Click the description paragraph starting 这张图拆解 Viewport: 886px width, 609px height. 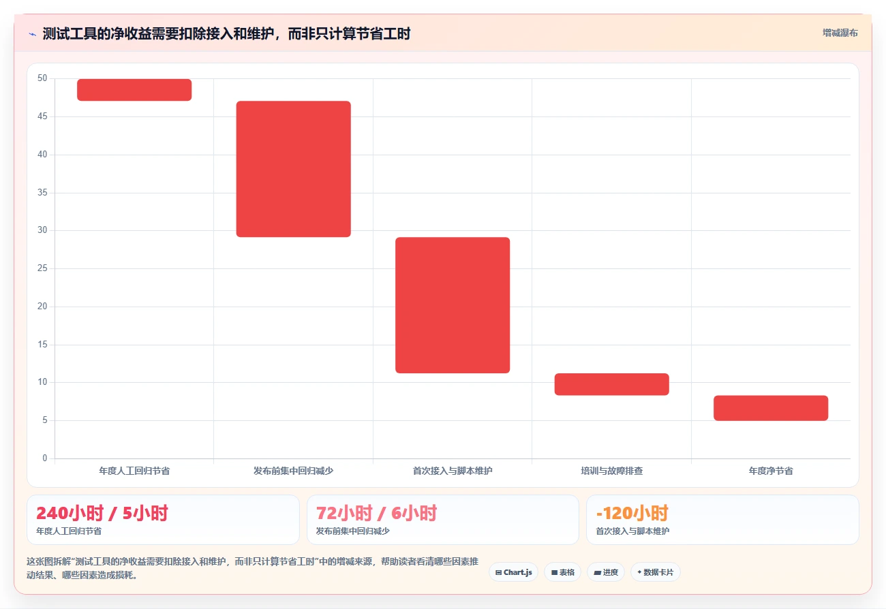coord(252,568)
